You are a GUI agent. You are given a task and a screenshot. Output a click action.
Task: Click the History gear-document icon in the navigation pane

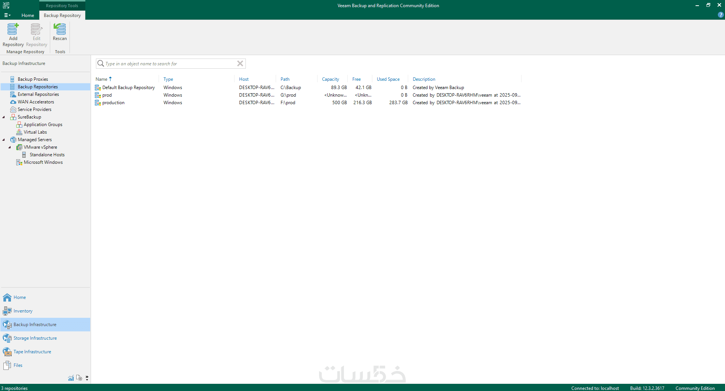tap(79, 378)
